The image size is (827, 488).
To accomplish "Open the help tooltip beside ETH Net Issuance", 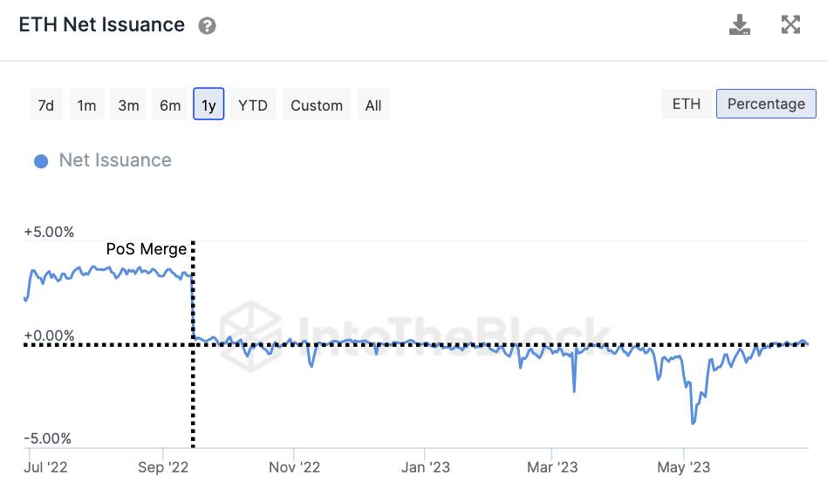I will click(x=207, y=26).
